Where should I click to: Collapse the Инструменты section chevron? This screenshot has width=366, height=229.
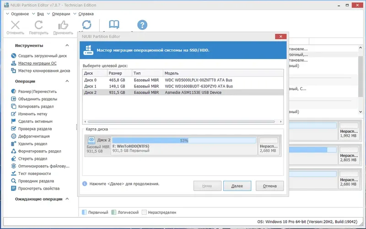67,45
